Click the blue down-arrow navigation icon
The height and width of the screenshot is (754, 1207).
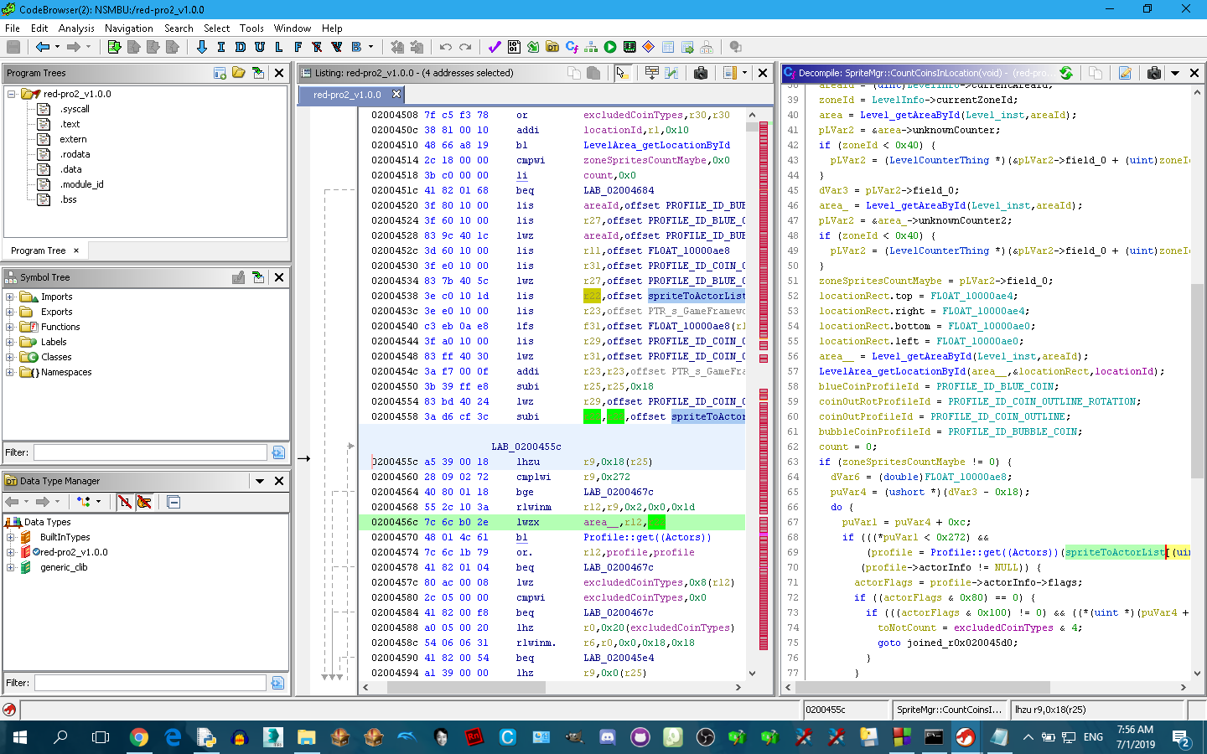[x=201, y=47]
